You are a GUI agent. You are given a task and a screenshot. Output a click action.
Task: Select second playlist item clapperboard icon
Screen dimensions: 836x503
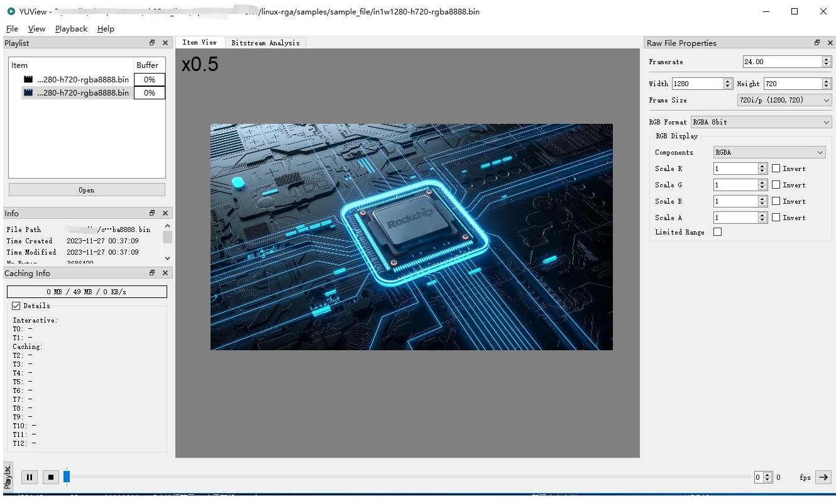point(28,92)
